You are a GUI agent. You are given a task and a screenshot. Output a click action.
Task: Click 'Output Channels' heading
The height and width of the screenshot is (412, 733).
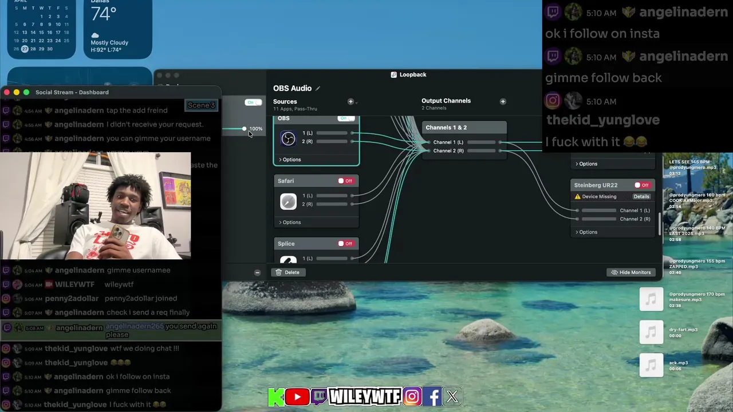446,101
